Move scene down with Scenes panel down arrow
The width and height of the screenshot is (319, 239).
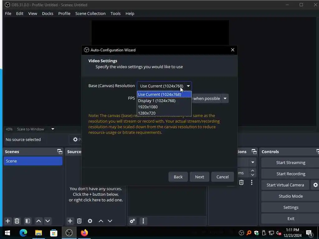tap(48, 221)
